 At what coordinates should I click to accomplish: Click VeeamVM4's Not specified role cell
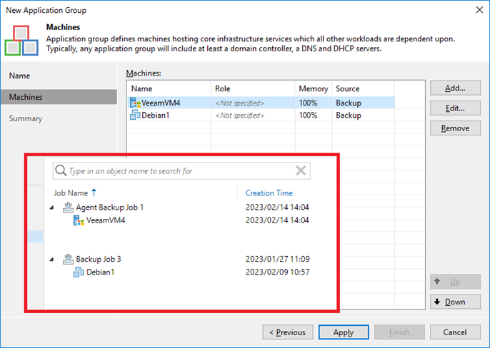[x=240, y=103]
